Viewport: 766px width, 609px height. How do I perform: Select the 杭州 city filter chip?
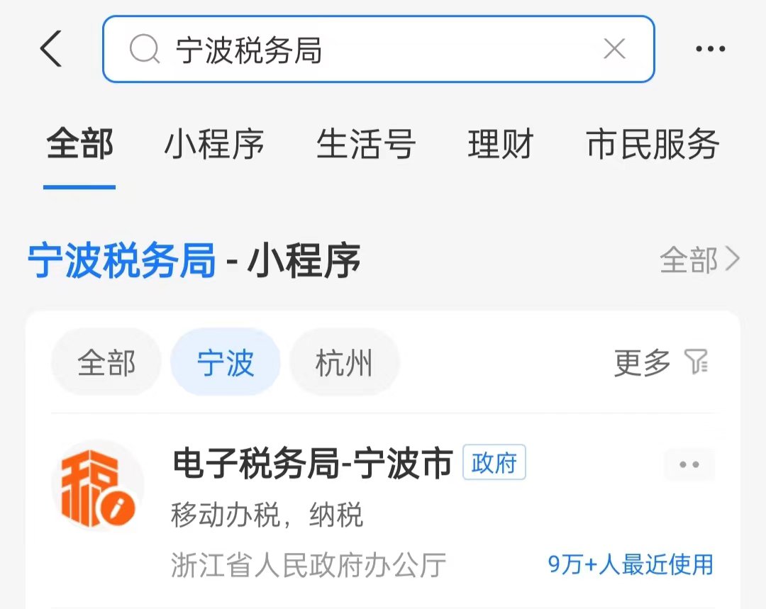coord(344,362)
